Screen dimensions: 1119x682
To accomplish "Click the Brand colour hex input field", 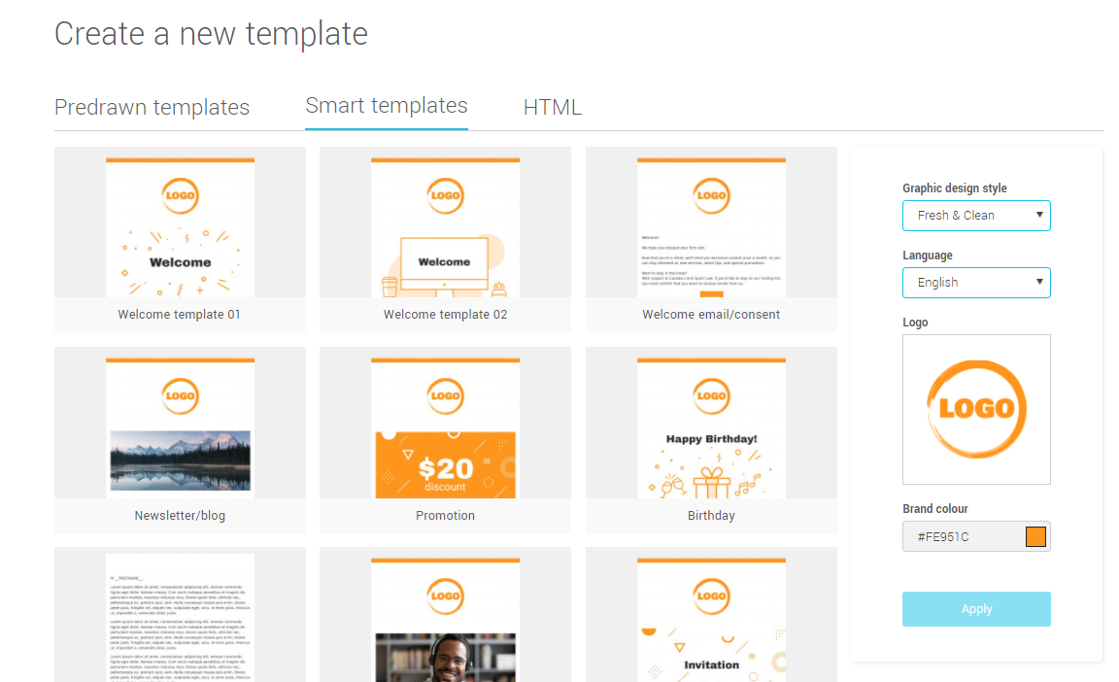I will (x=962, y=536).
